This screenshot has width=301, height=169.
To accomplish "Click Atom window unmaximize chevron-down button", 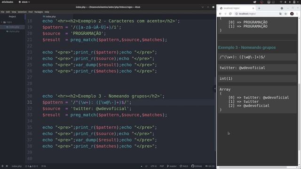I will click(203, 7).
